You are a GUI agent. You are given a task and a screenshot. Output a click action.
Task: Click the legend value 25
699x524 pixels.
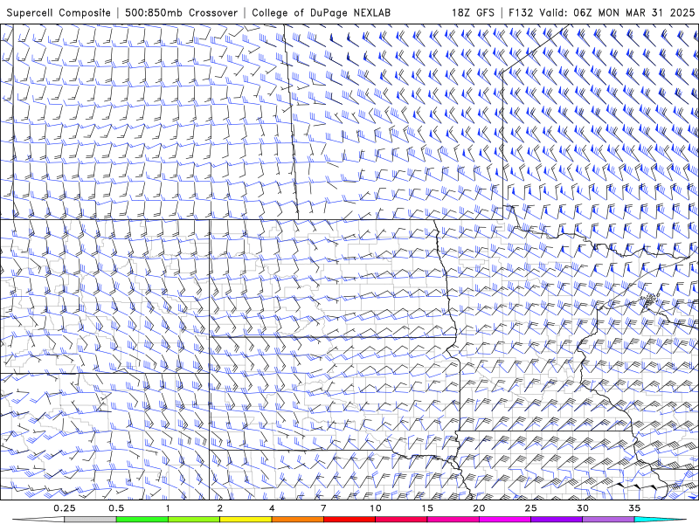[x=530, y=508]
